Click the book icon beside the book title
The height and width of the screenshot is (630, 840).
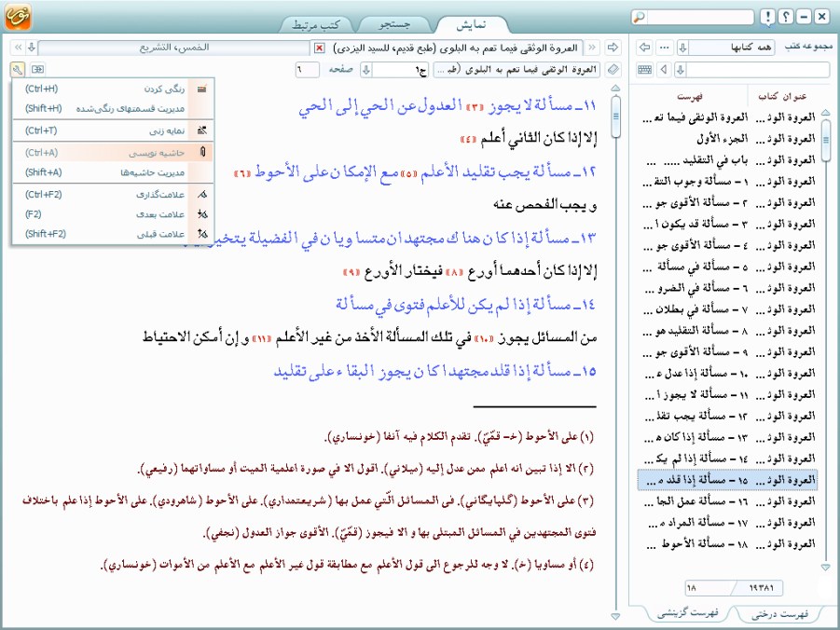click(x=613, y=70)
